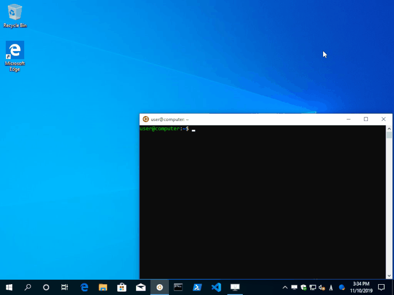Open Visual Studio Code from taskbar
This screenshot has height=295, width=394.
click(216, 287)
